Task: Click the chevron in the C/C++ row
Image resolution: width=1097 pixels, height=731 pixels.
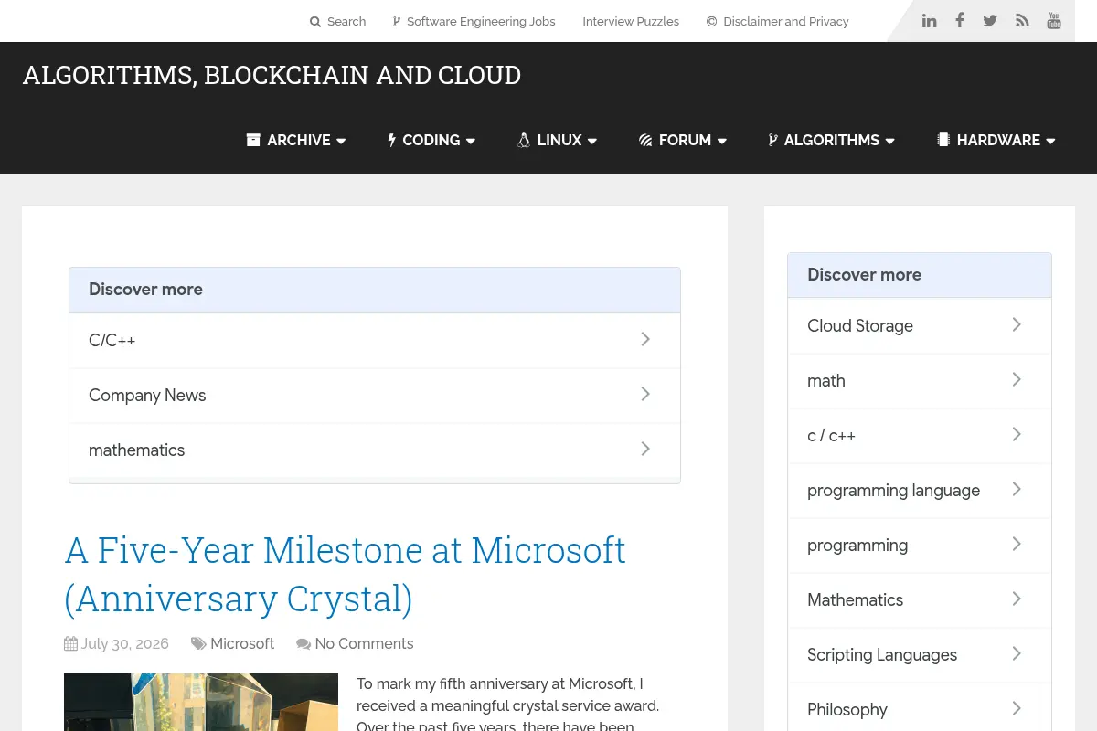Action: (645, 339)
